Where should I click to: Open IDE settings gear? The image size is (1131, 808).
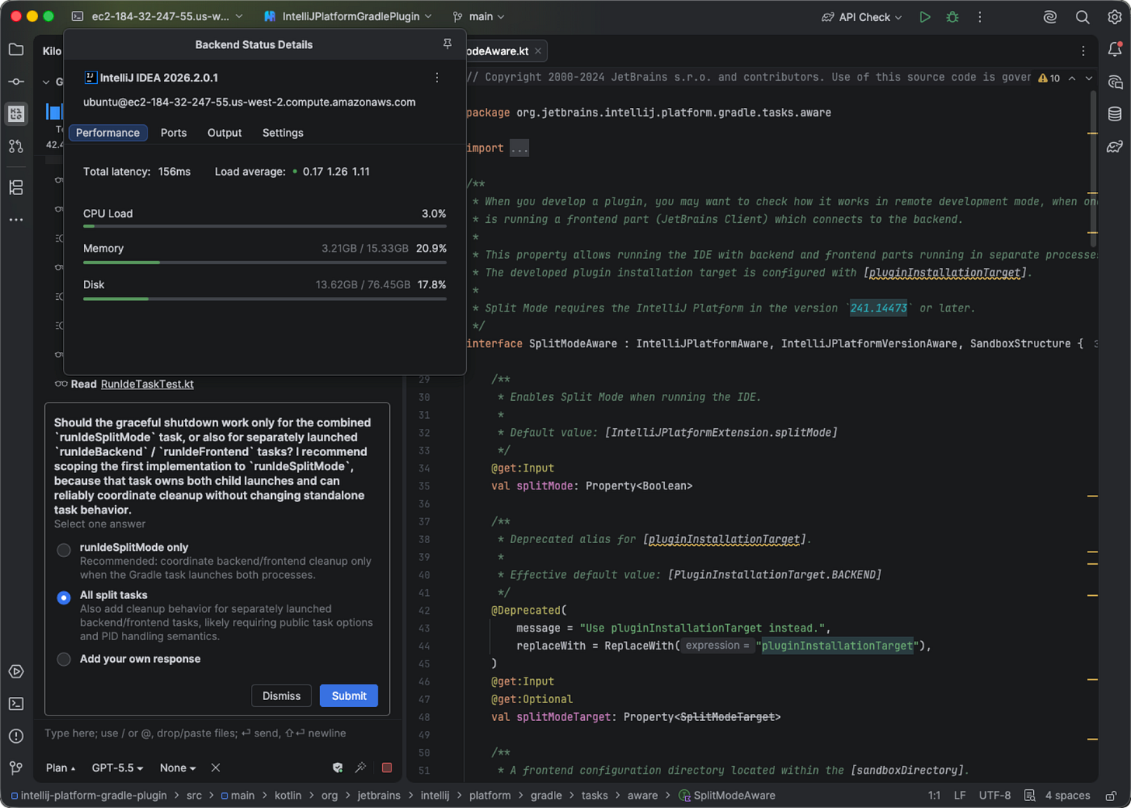[x=1115, y=16]
